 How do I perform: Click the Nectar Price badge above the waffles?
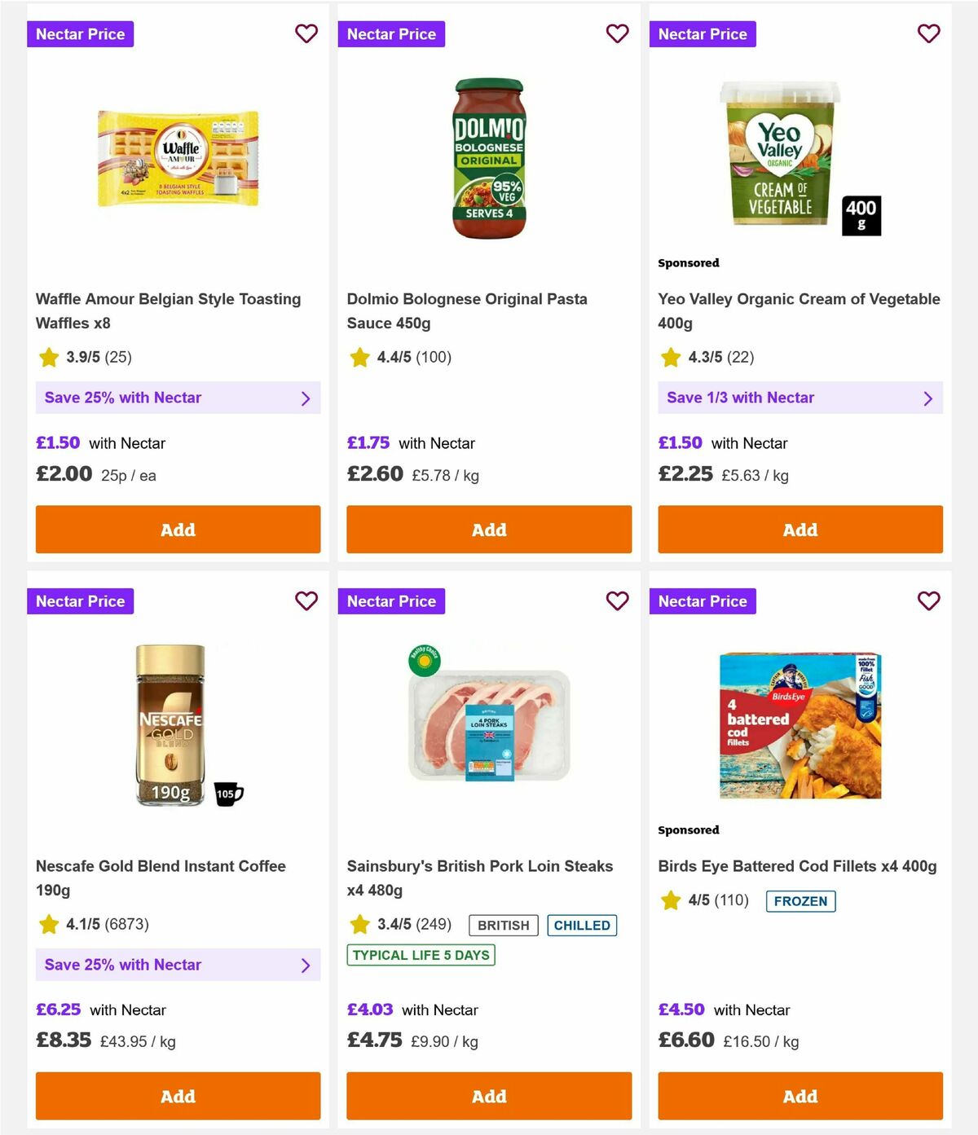[x=80, y=33]
